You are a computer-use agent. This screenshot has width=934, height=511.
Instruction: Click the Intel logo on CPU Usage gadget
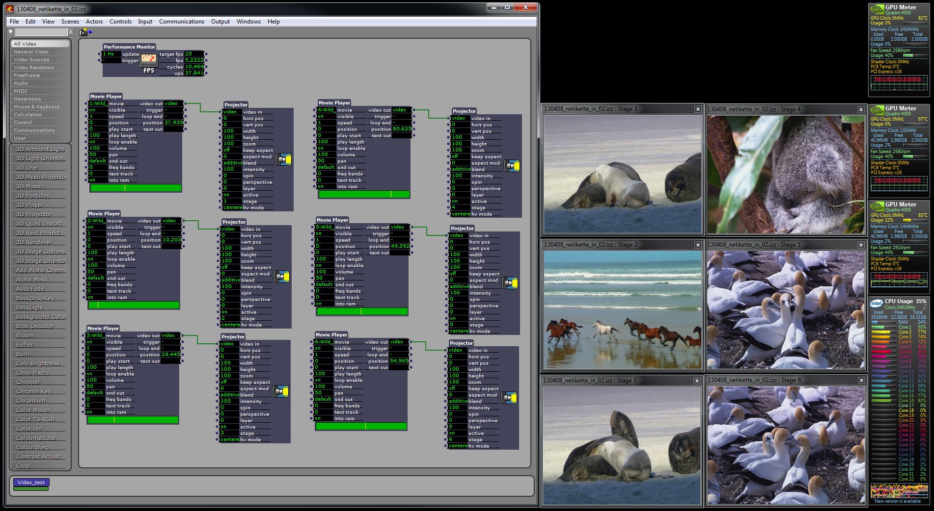pyautogui.click(x=877, y=303)
